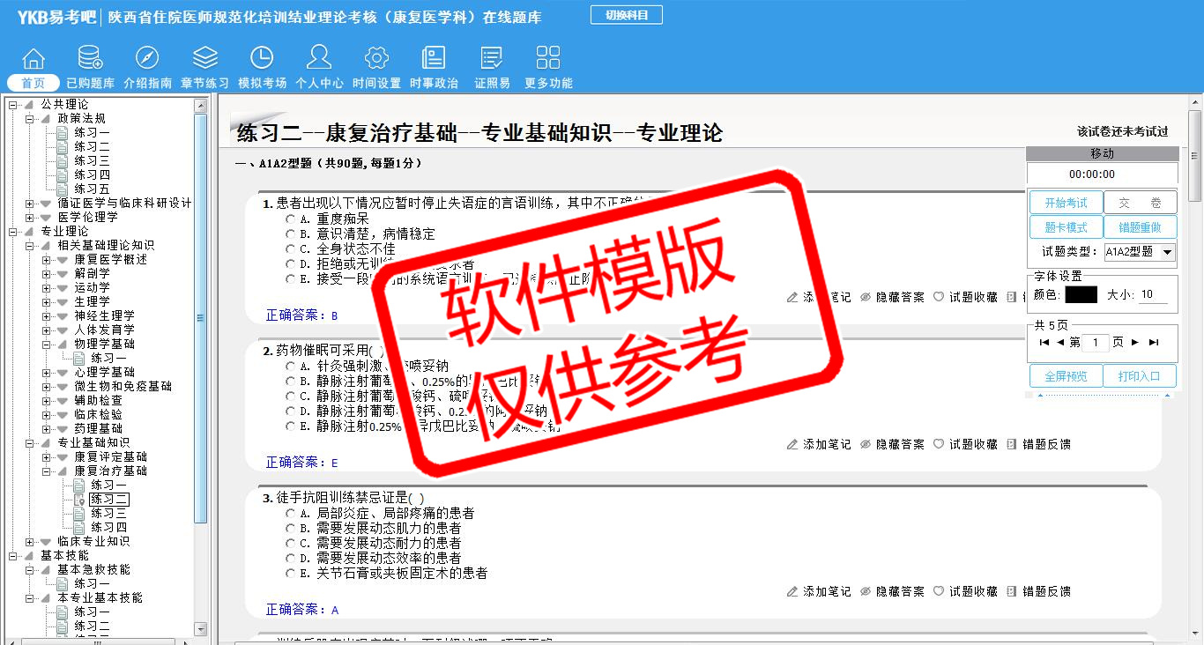Click the 切换科目 button
The height and width of the screenshot is (645, 1204).
[627, 15]
